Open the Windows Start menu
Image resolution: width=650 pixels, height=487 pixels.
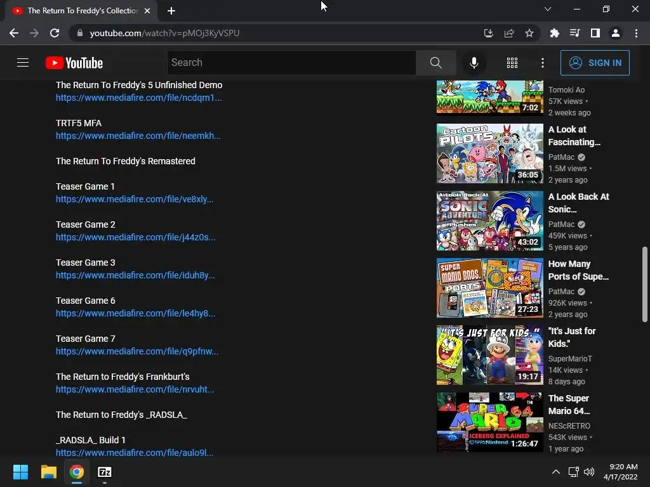20,472
